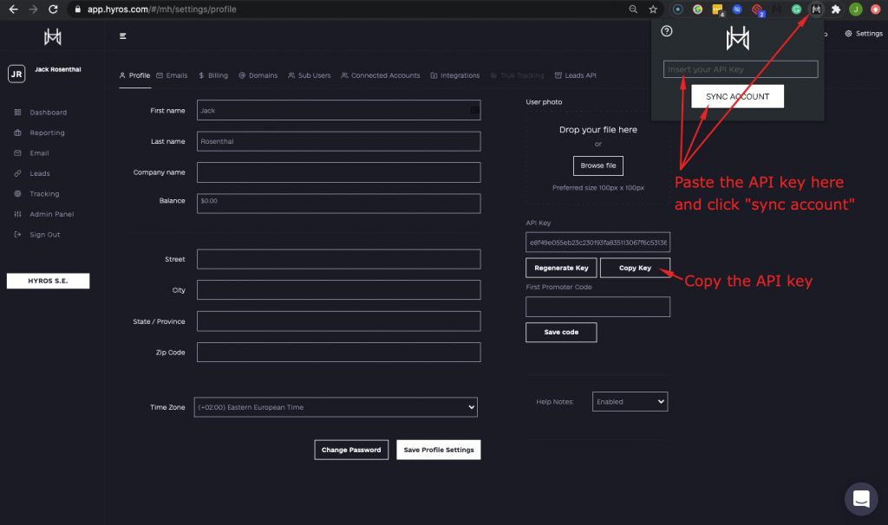Click the Last name input field

339,141
